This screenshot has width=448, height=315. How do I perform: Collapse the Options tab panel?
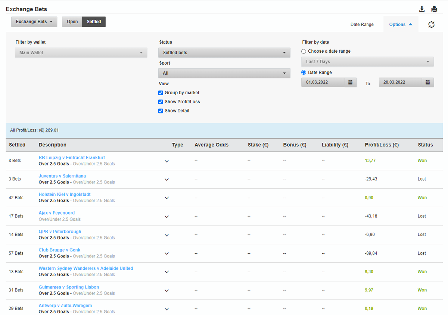[401, 24]
